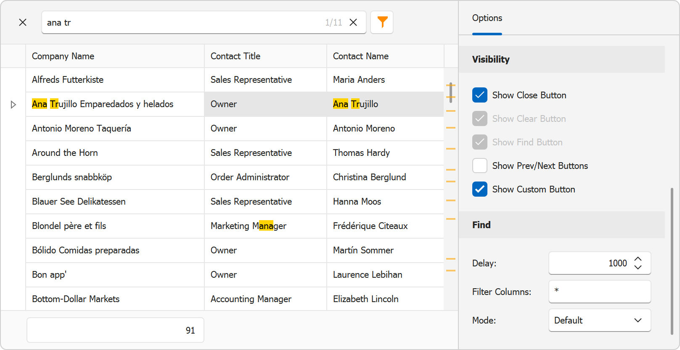Viewport: 680px width, 350px height.
Task: Expand the Ana Trujillo row indicator arrow
Action: click(13, 104)
